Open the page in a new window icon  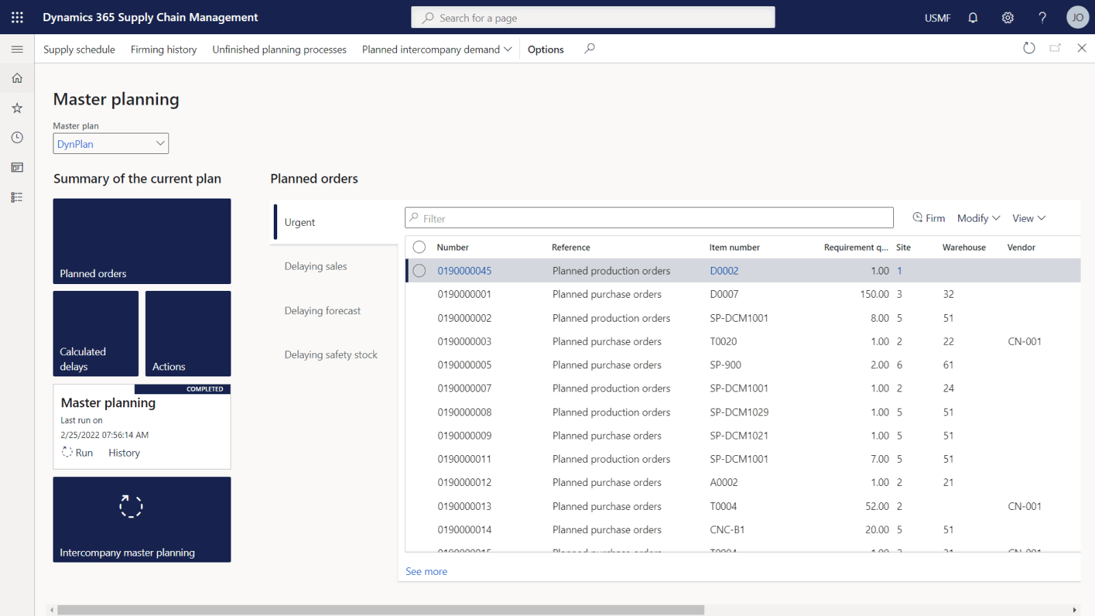tap(1055, 48)
